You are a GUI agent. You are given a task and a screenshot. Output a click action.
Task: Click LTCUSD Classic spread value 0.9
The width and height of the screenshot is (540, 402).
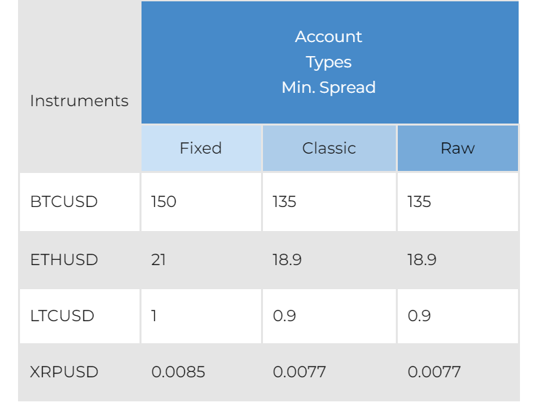click(284, 315)
